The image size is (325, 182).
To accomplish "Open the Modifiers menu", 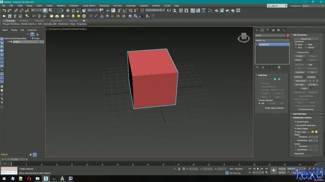I will pyautogui.click(x=61, y=6).
